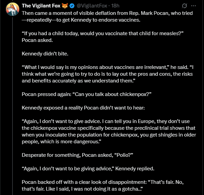This screenshot has height=195, width=204.
Task: Open The Vigilant Fox display name link
Action: pyautogui.click(x=41, y=6)
